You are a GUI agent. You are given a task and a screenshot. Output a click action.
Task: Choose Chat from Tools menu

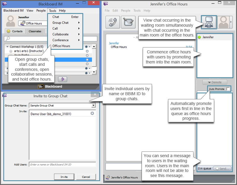(65, 17)
